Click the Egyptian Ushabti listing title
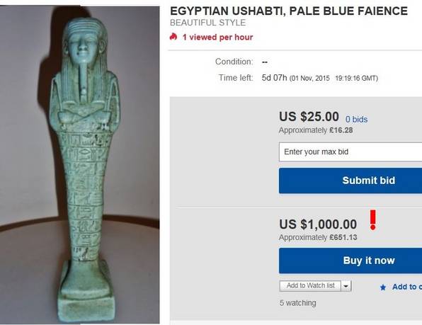422x325 pixels. [x=289, y=11]
